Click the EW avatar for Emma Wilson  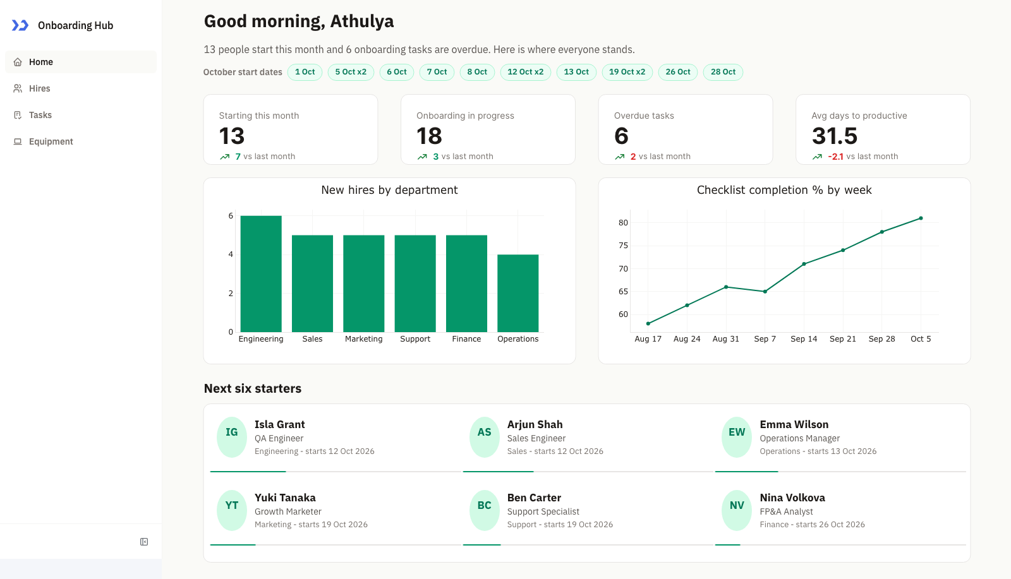pos(737,437)
